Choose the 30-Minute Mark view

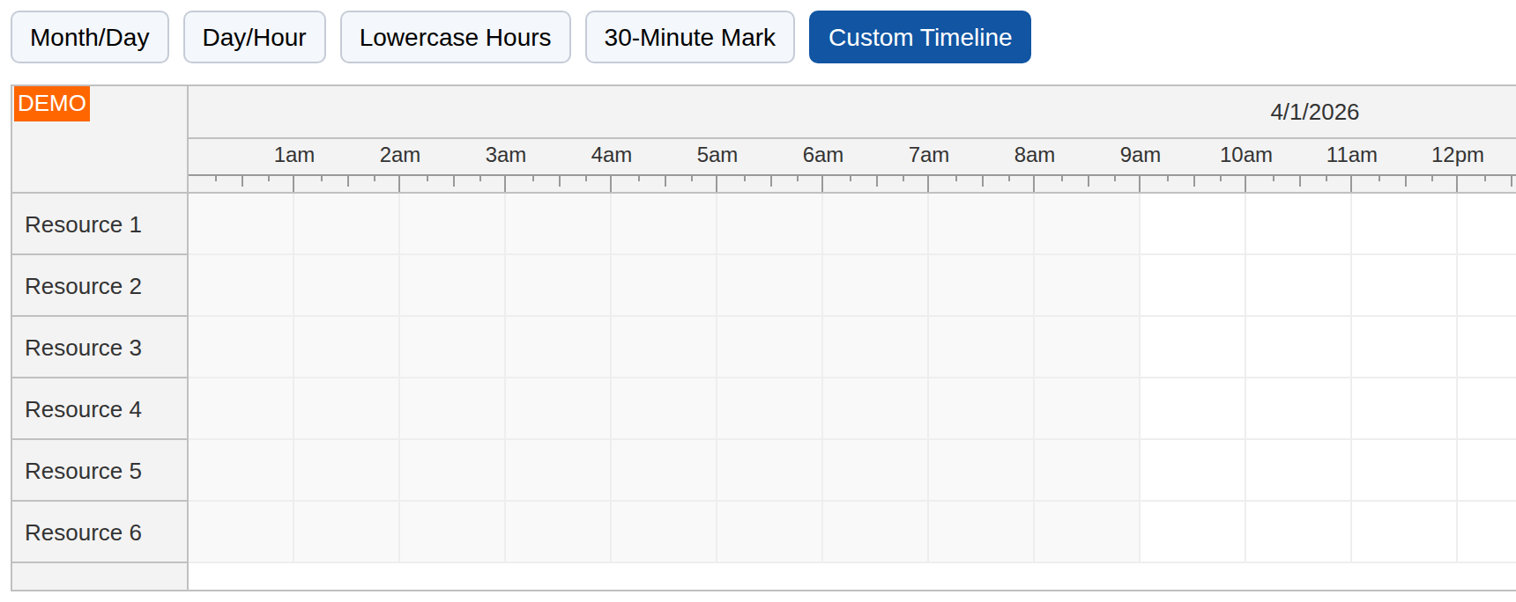[689, 38]
